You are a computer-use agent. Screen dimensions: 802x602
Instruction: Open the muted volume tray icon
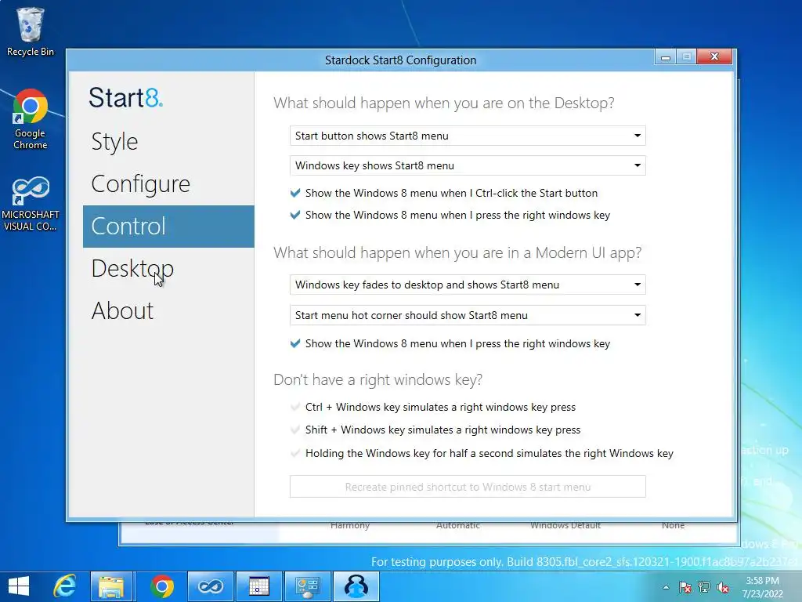click(x=723, y=587)
